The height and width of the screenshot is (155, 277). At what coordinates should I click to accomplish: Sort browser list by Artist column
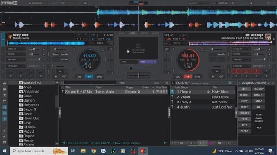point(99,87)
